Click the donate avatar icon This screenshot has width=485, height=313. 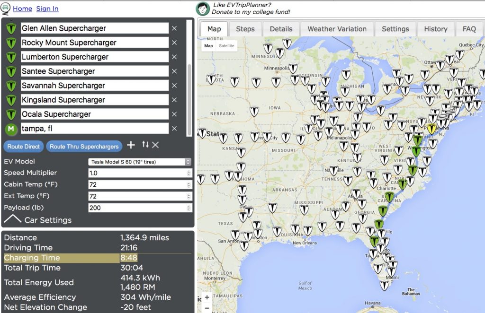click(x=203, y=9)
